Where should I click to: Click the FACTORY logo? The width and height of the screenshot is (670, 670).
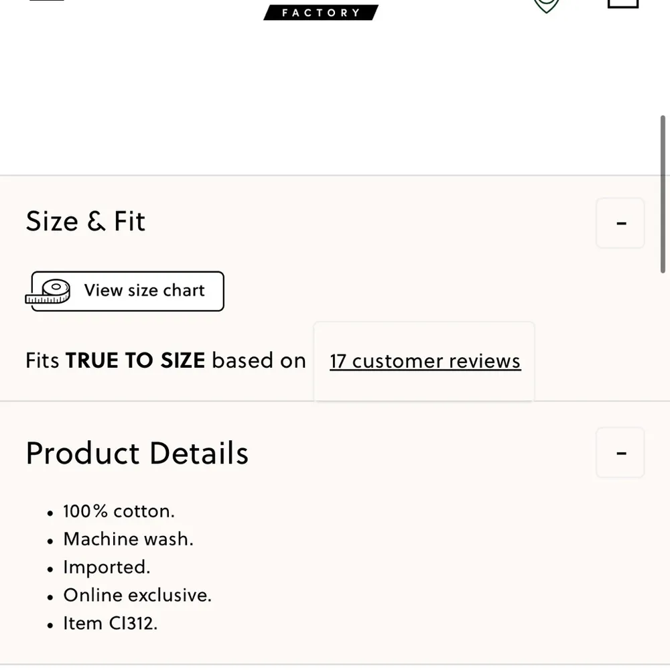[320, 11]
